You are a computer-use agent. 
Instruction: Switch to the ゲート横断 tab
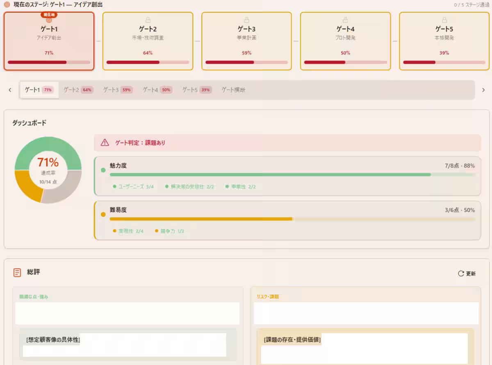click(x=234, y=90)
